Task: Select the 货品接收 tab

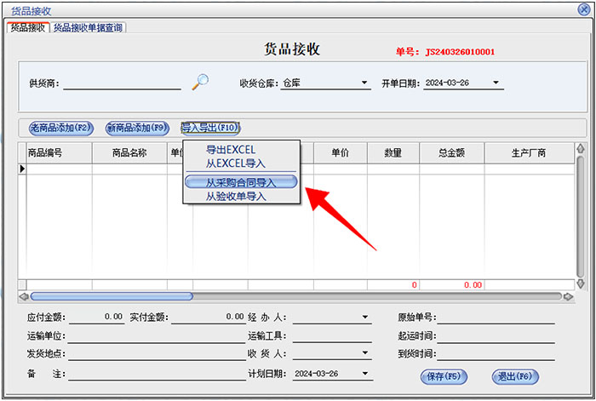Action: tap(26, 28)
